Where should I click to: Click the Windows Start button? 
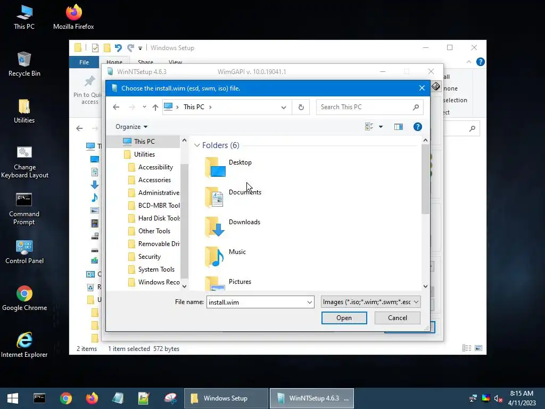(x=13, y=398)
